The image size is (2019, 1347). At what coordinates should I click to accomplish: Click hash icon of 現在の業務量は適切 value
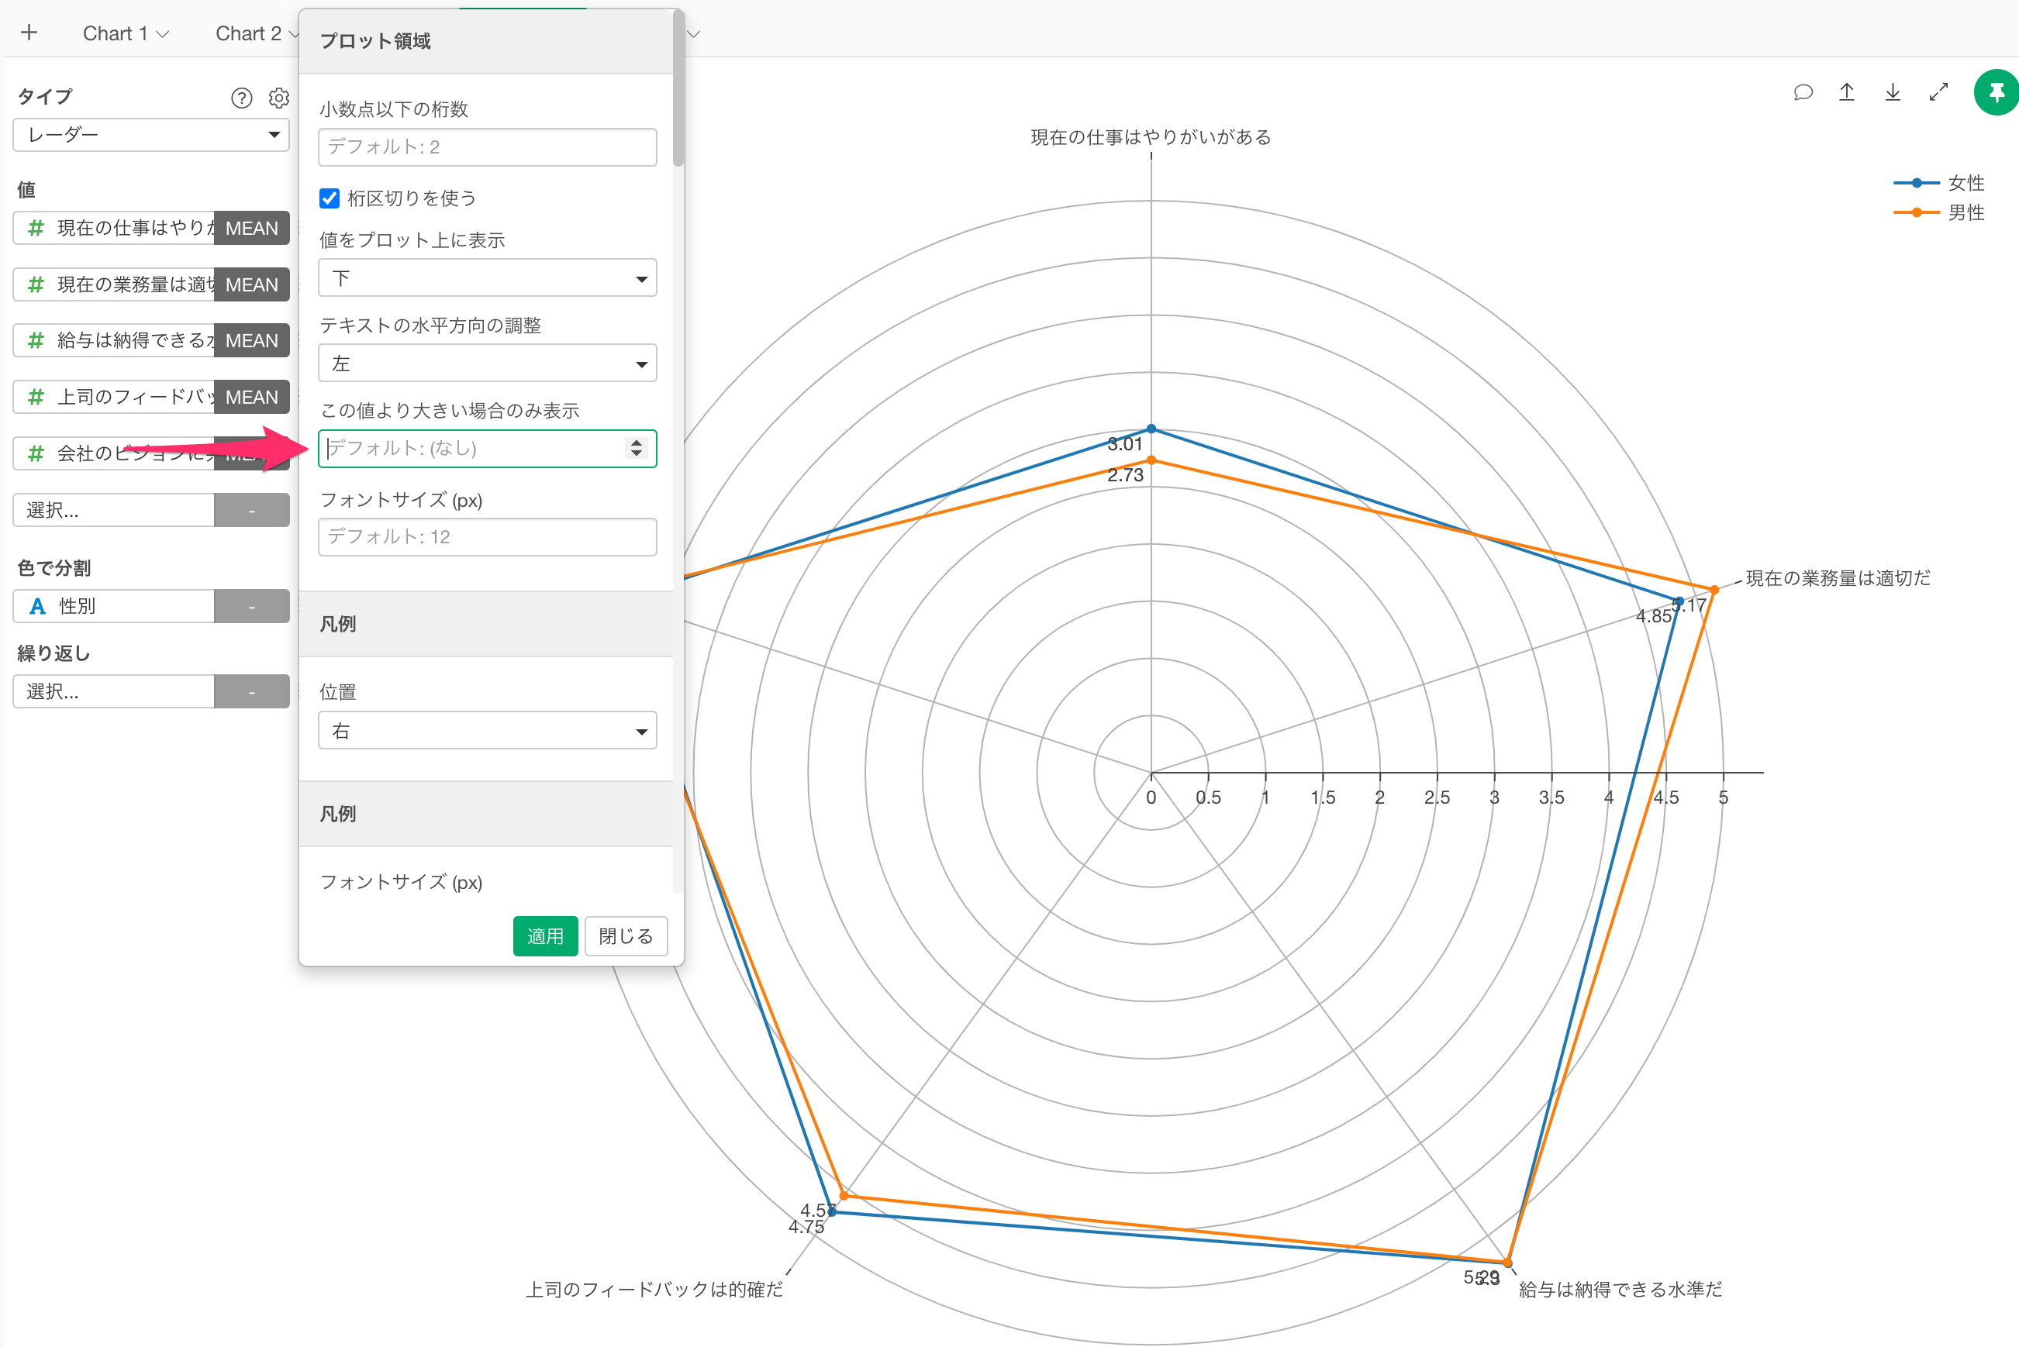(35, 284)
